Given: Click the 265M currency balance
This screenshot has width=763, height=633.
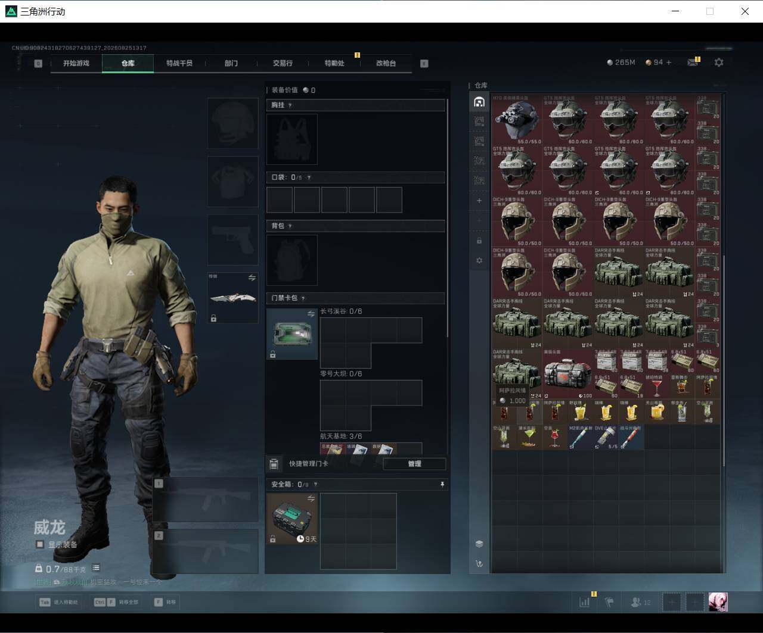Looking at the screenshot, I should click(x=621, y=63).
